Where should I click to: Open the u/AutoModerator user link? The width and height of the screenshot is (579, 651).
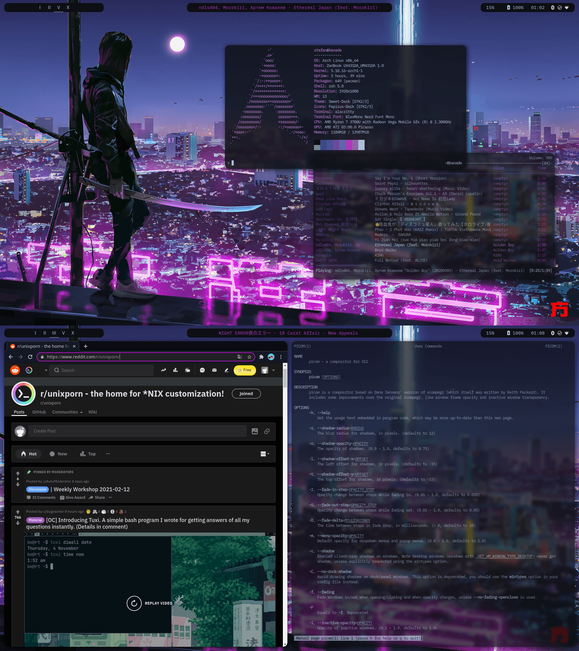pyautogui.click(x=57, y=481)
